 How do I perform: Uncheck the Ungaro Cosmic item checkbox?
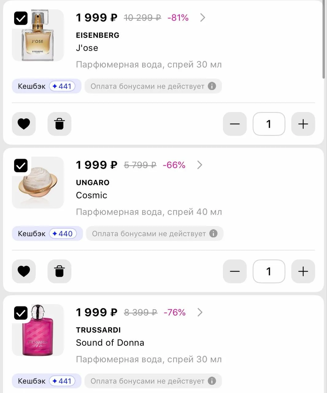tap(21, 166)
